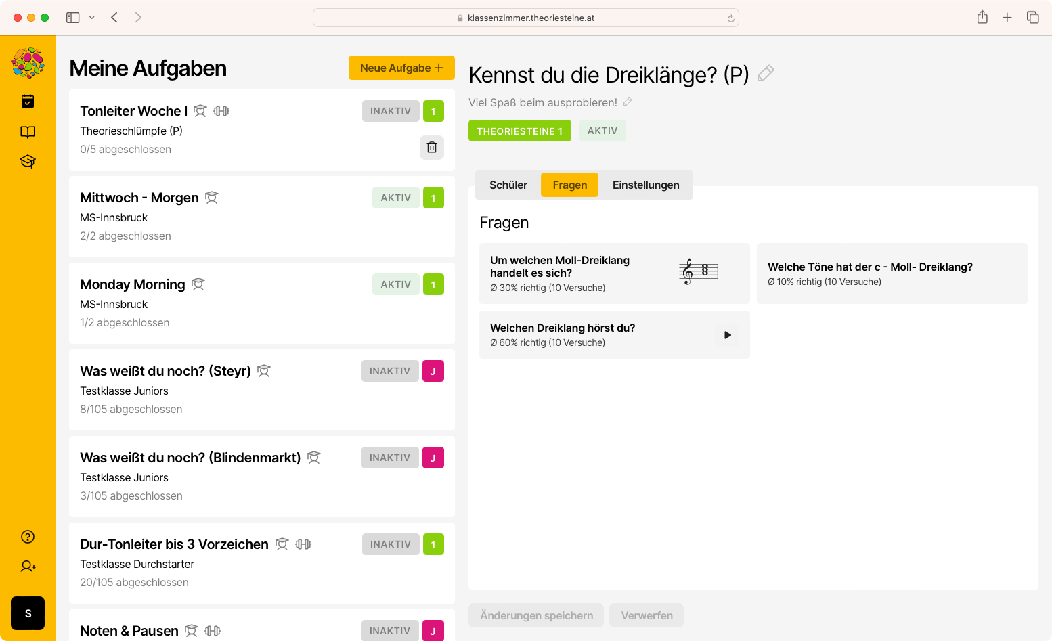This screenshot has width=1052, height=641.
Task: Click the THEORIESTEINE 1 badge
Action: (x=520, y=131)
